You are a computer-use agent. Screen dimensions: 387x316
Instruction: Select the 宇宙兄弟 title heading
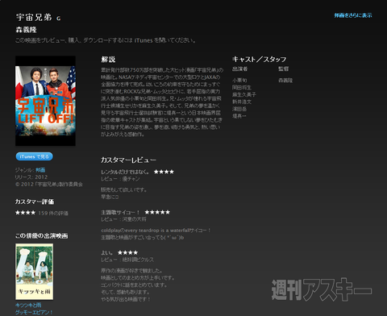pos(34,17)
